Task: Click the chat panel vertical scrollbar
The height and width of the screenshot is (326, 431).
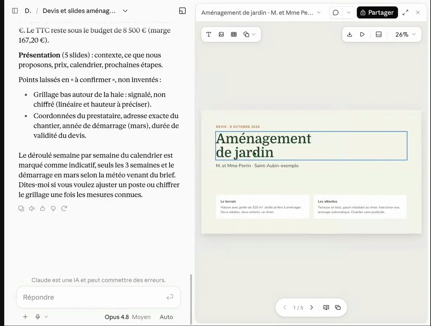Action: [x=191, y=299]
